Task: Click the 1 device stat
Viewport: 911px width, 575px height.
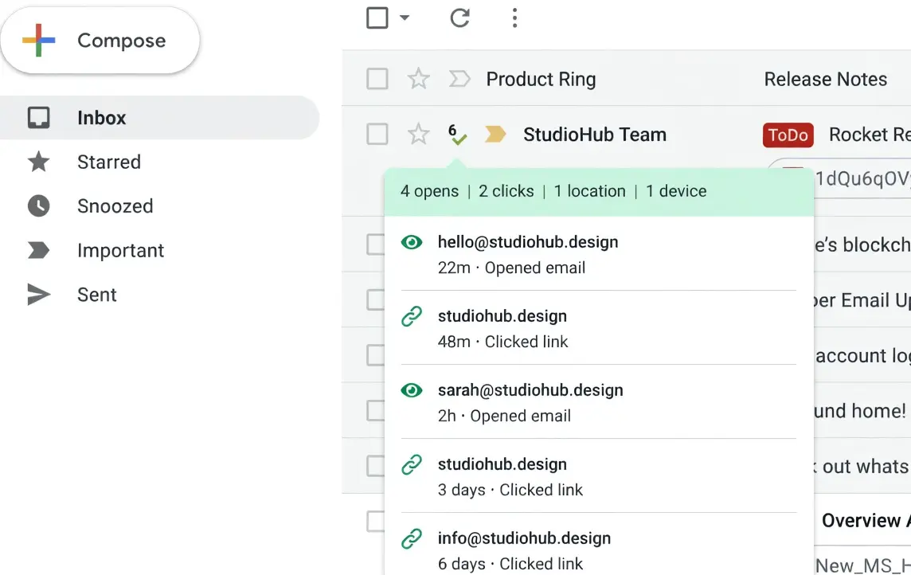Action: point(676,191)
